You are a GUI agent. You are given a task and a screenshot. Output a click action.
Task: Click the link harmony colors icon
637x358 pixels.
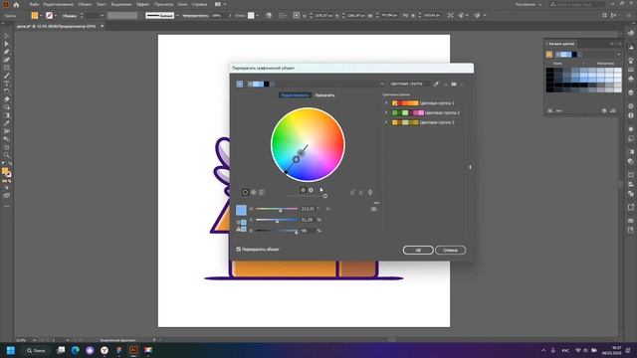pos(370,192)
